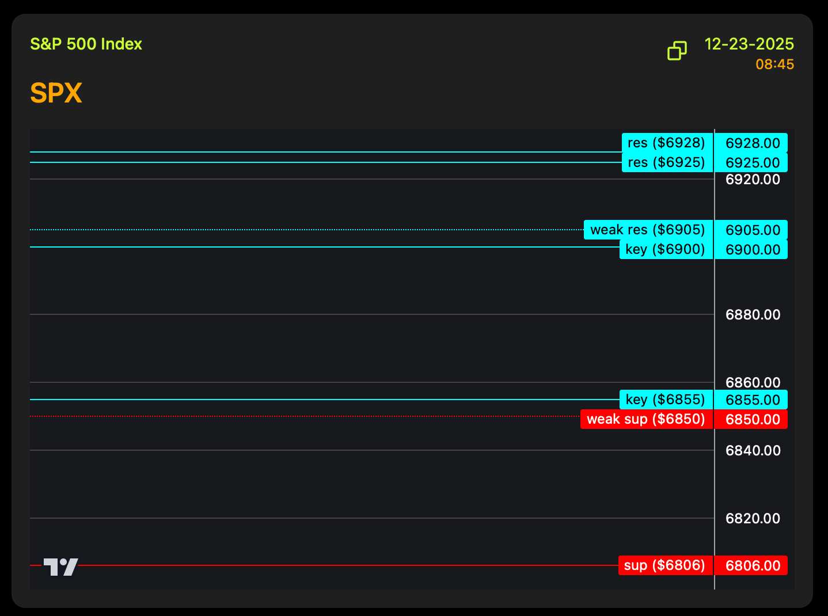The image size is (828, 616).
Task: Click the key ($6855) level label
Action: tap(665, 400)
